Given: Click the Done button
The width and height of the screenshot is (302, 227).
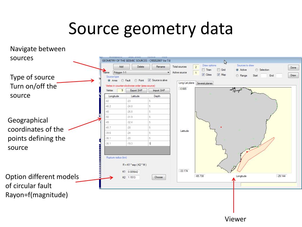Looking at the screenshot, I should (293, 68).
